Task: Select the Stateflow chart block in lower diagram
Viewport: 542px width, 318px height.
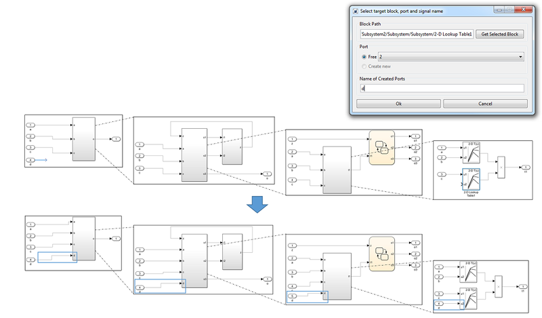Action: coord(381,251)
